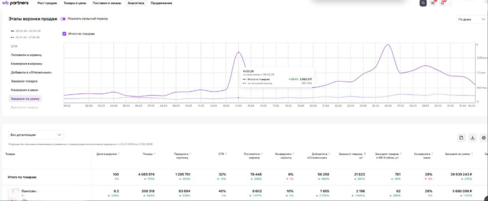Toggle 'Показать прошлый период' switch
The width and height of the screenshot is (488, 201).
(x=63, y=19)
